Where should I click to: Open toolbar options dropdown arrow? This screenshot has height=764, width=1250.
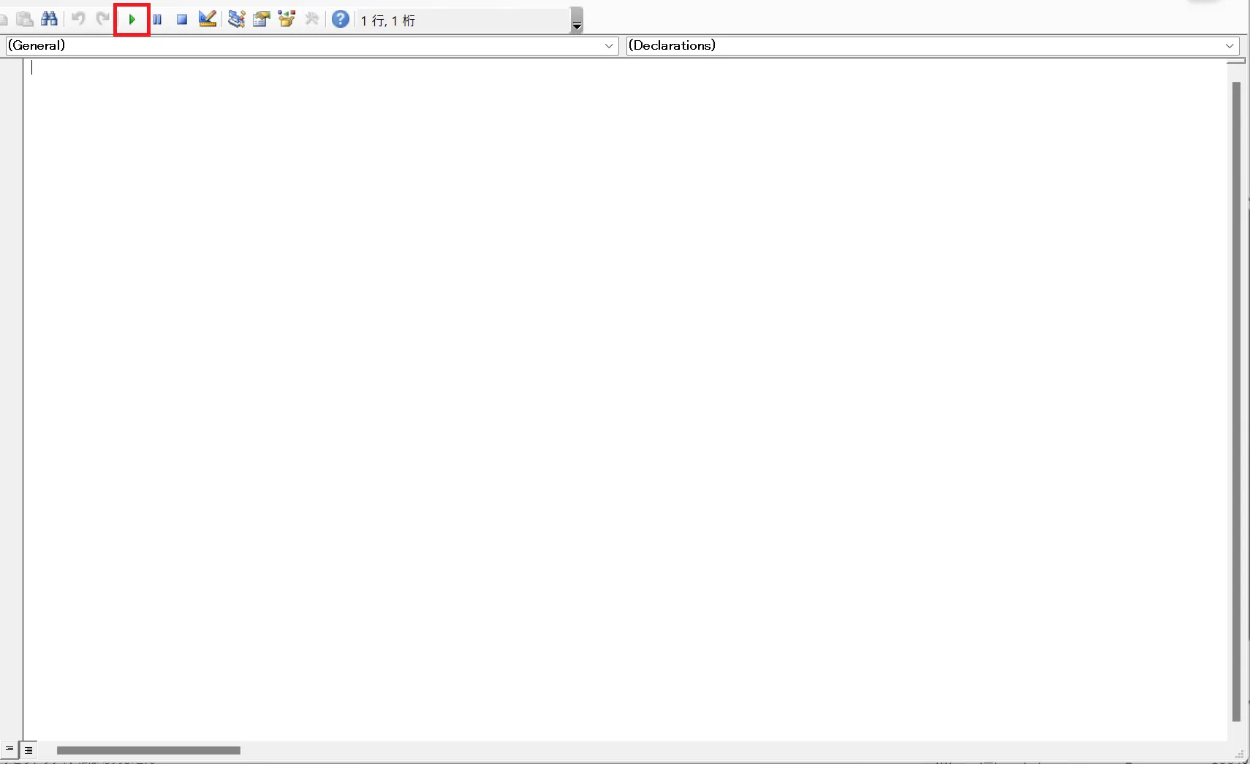(577, 20)
